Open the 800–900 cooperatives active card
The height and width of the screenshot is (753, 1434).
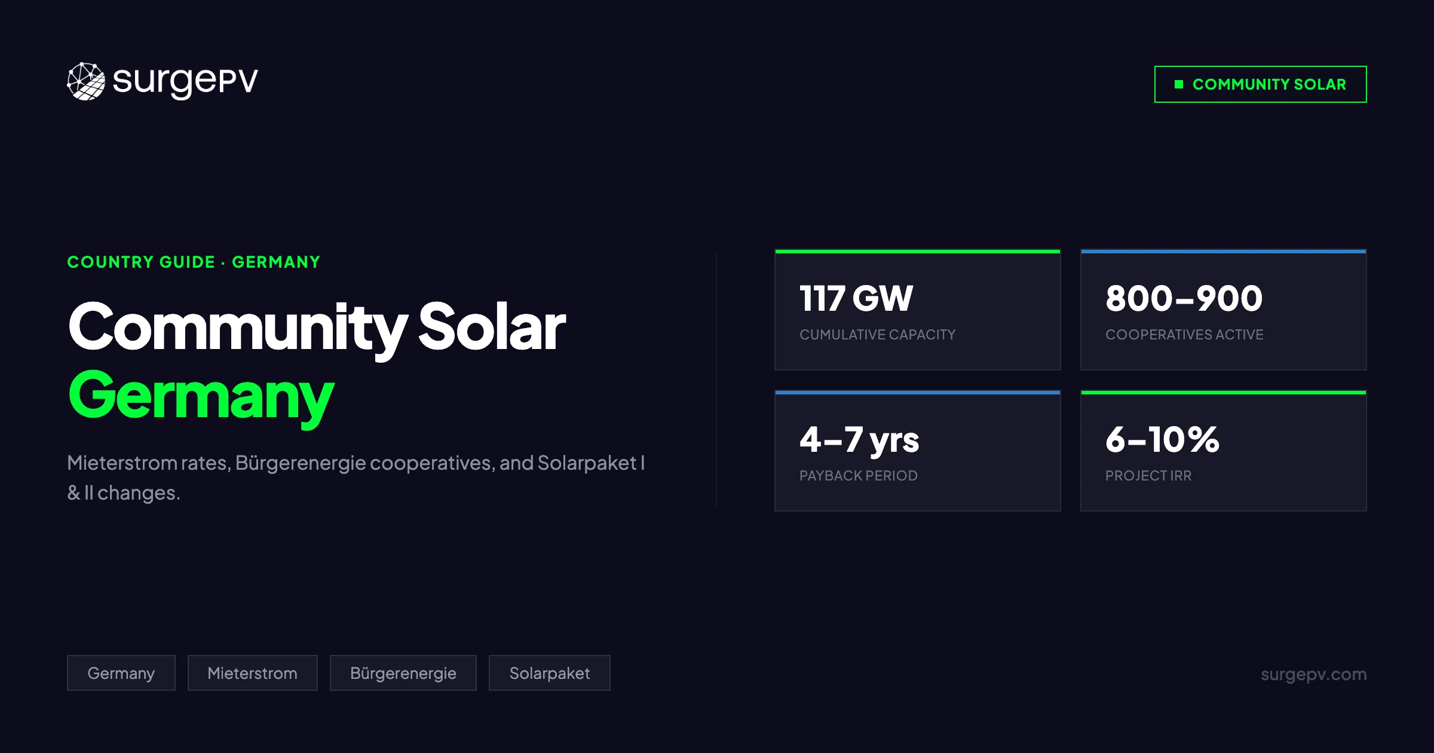coord(1223,311)
